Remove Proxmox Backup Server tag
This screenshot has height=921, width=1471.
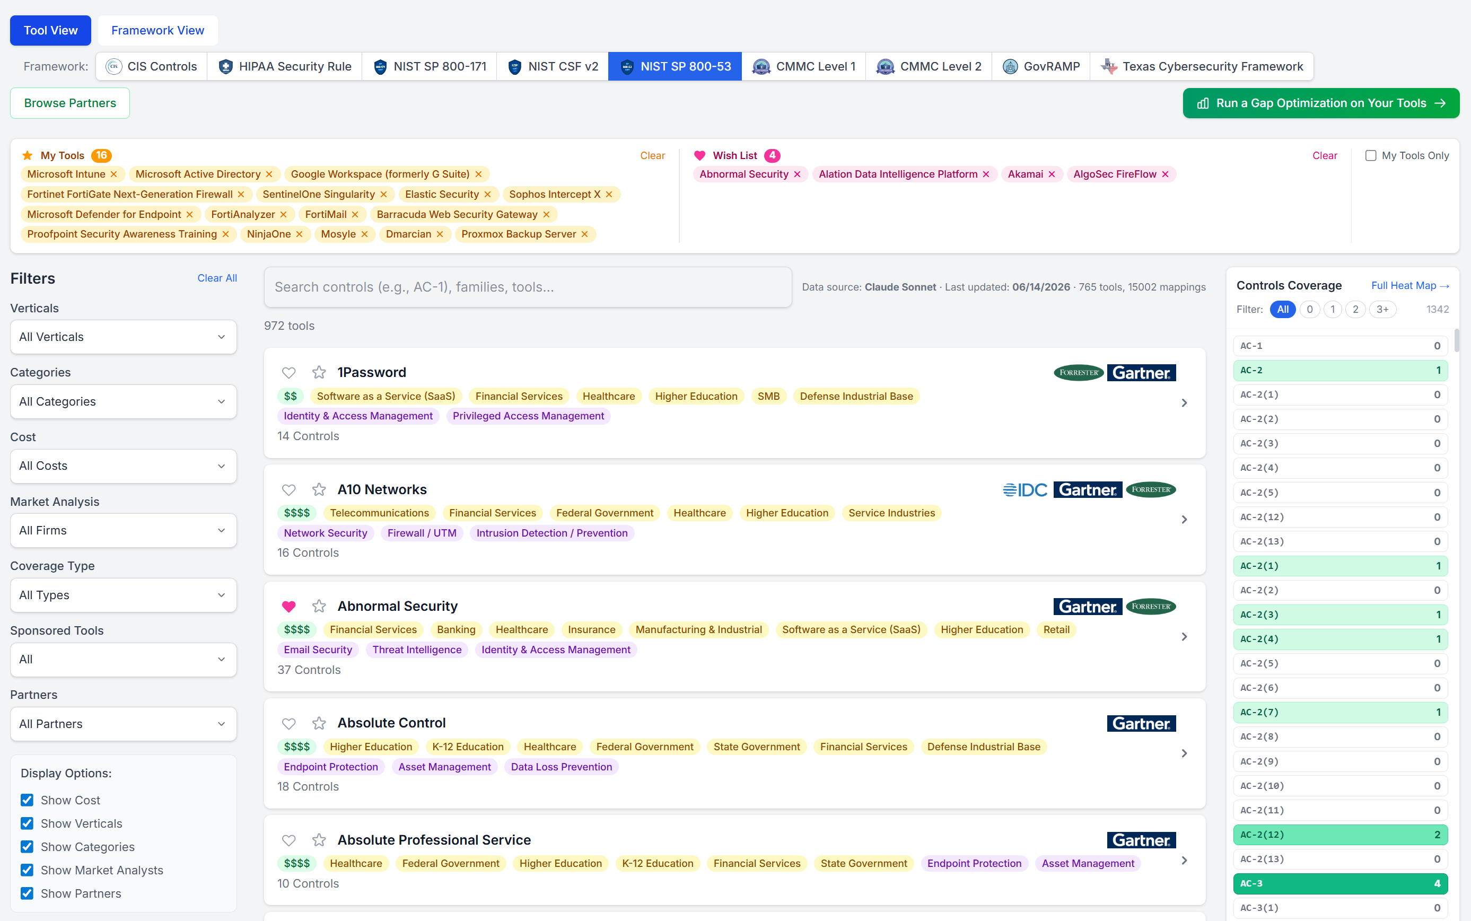click(585, 234)
